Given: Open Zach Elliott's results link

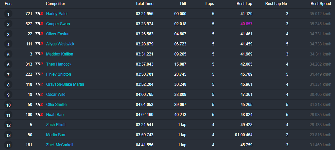Looking at the screenshot, I should pos(56,125).
